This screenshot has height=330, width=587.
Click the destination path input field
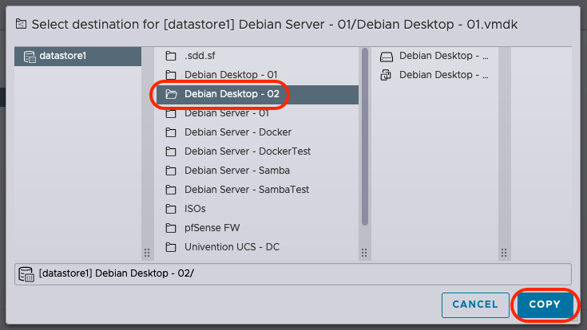point(293,274)
